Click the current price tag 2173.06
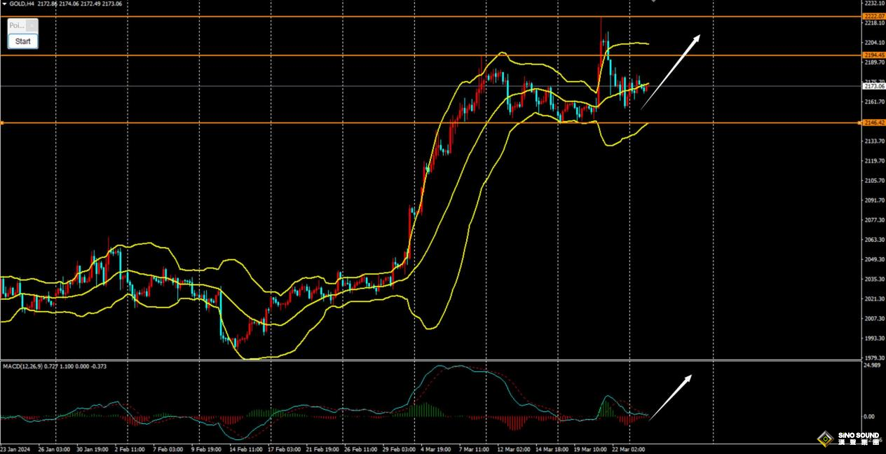 tap(874, 86)
